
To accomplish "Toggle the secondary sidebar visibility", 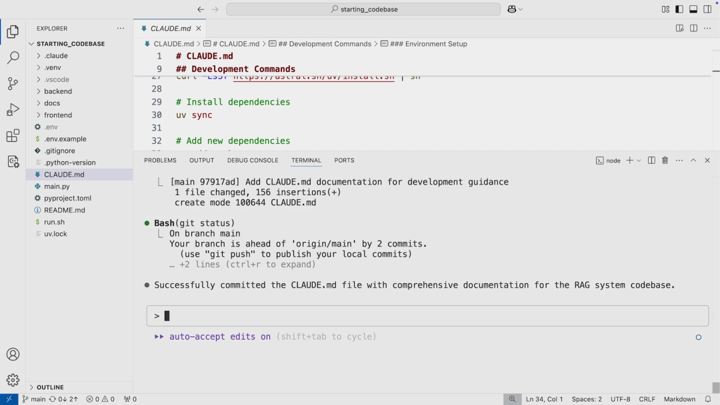I will [x=707, y=9].
